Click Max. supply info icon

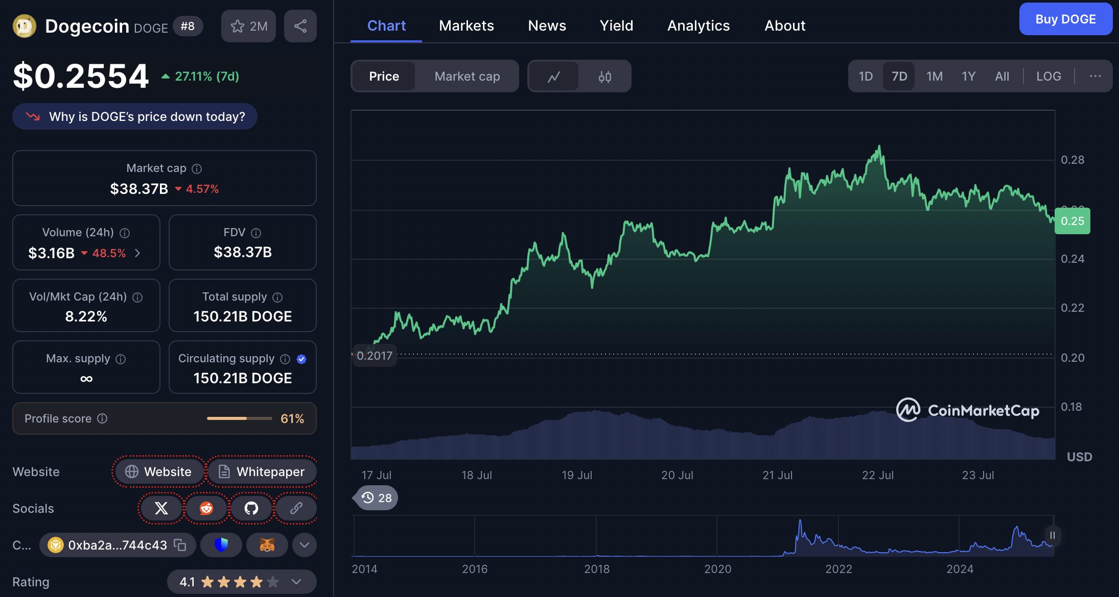[x=121, y=359]
